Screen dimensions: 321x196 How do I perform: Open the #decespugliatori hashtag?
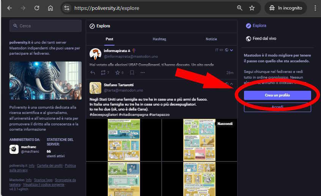[x=104, y=114]
